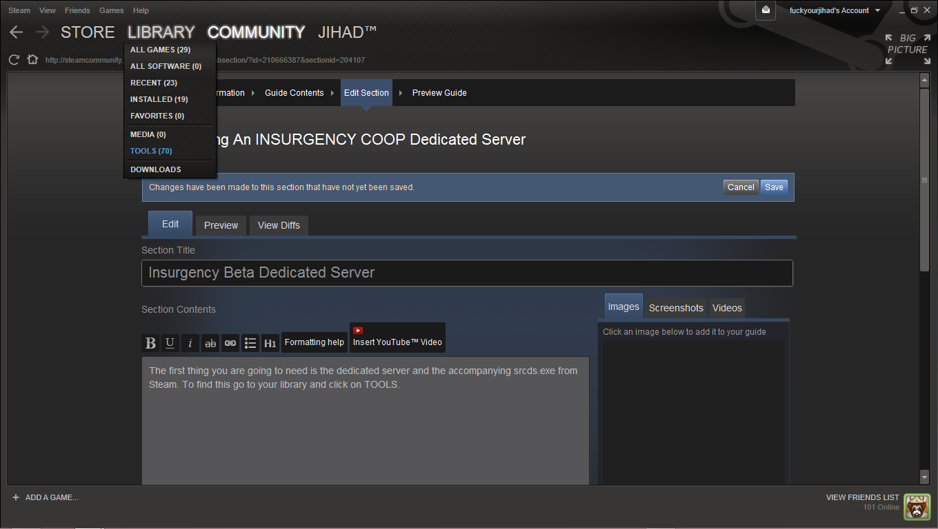
Task: Open the LIBRARY section
Action: [161, 32]
